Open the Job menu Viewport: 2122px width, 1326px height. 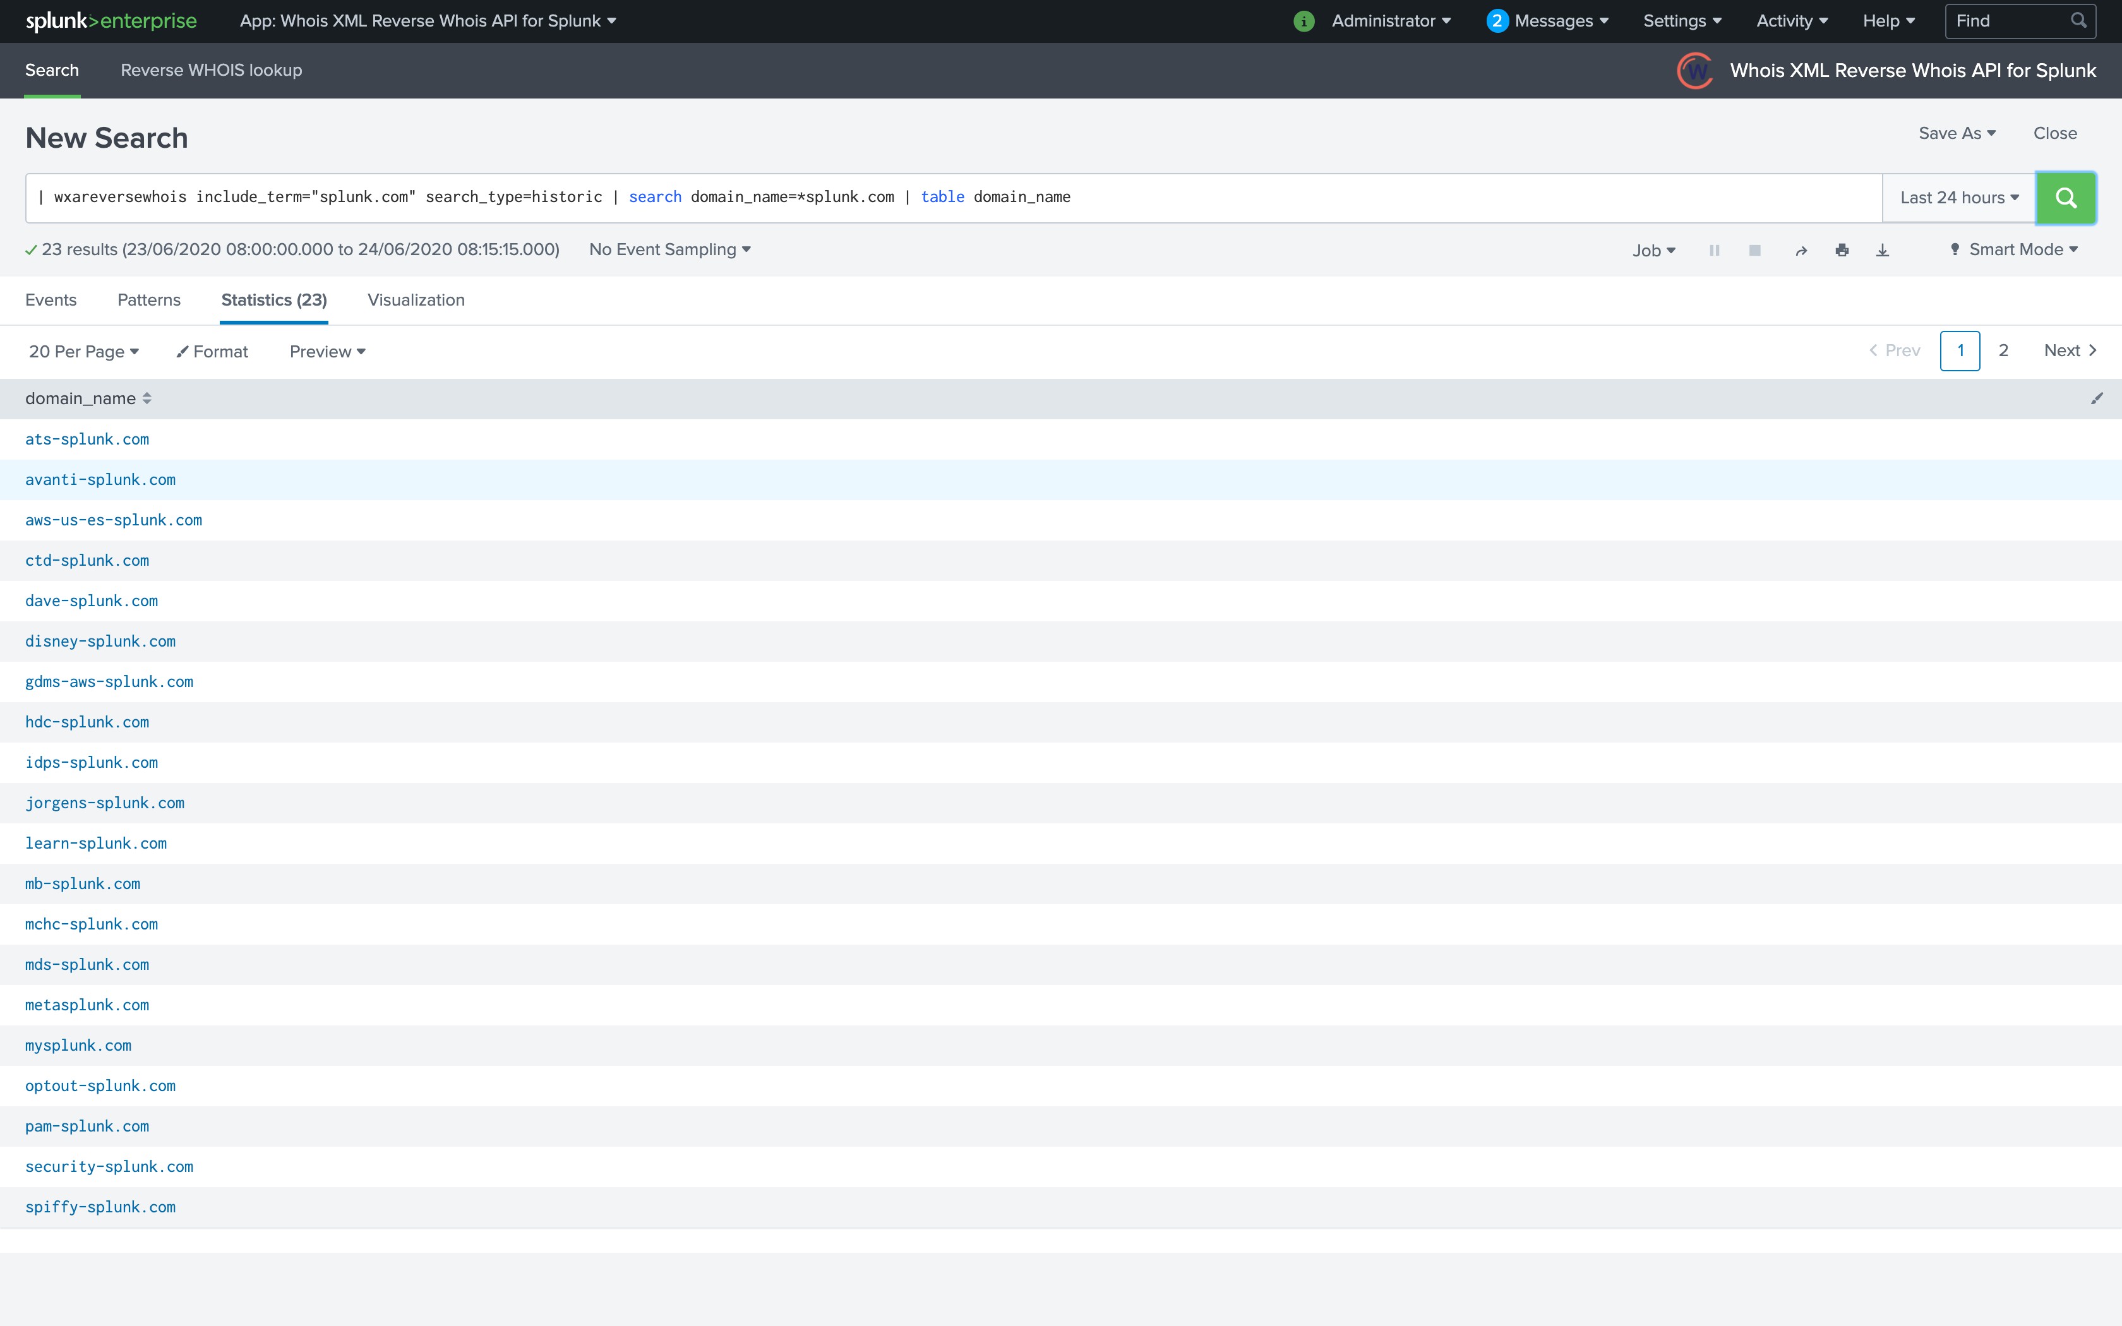click(x=1654, y=251)
